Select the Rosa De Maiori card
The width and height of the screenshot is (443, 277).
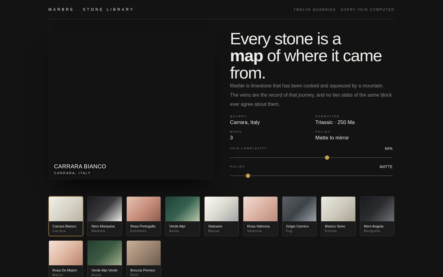[66, 259]
